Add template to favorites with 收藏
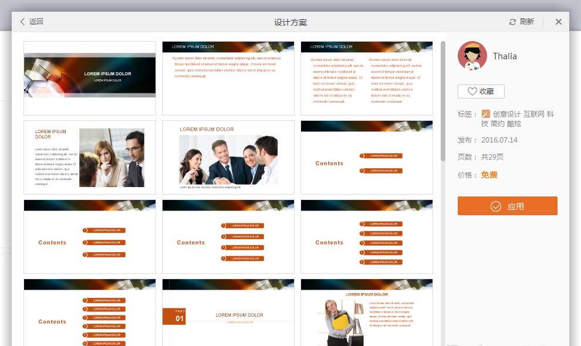Screen dimensions: 581x346 click(481, 91)
